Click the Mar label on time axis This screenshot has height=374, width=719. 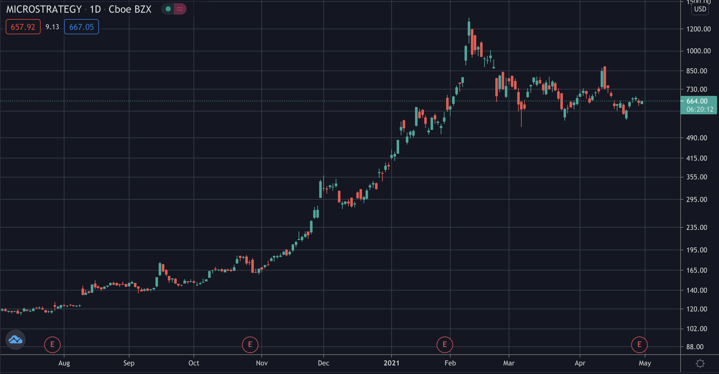pos(509,363)
